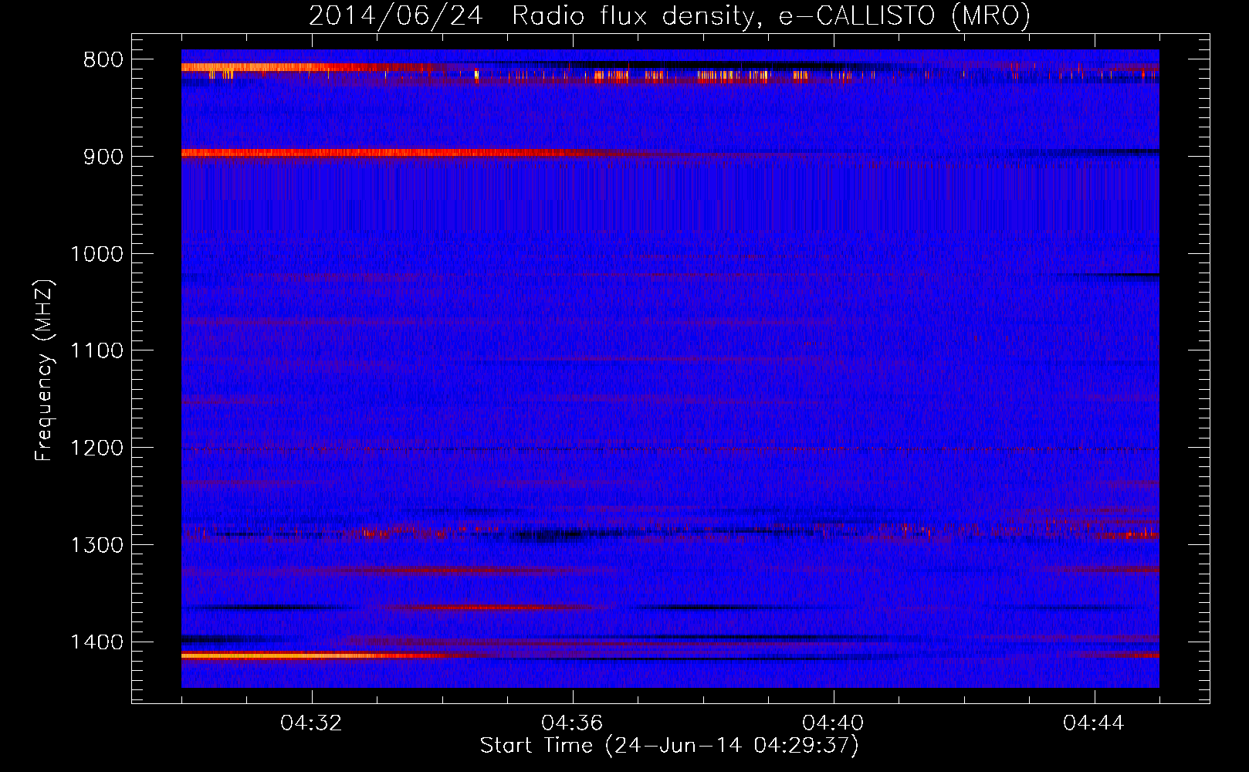Select the 1400 frequency axis label
This screenshot has width=1249, height=772.
coord(96,642)
